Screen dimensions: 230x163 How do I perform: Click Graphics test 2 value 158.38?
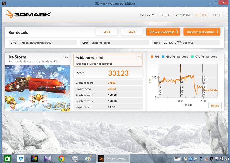click(112, 101)
